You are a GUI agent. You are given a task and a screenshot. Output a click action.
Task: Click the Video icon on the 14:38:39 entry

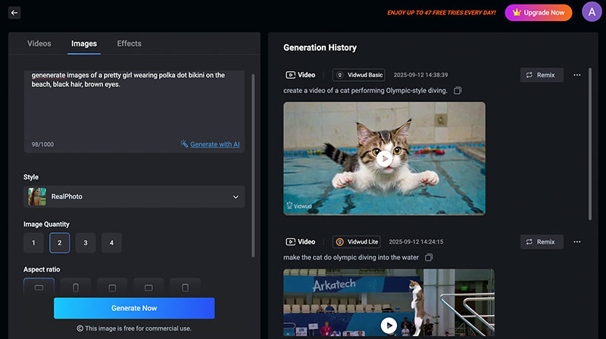[290, 75]
